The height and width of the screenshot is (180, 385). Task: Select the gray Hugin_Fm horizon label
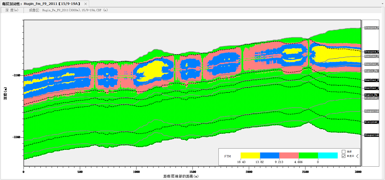pos(372,71)
